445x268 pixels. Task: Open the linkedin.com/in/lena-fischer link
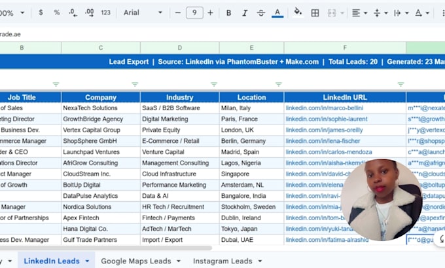coord(323,141)
